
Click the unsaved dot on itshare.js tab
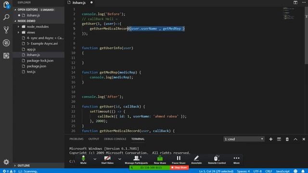click(x=91, y=2)
